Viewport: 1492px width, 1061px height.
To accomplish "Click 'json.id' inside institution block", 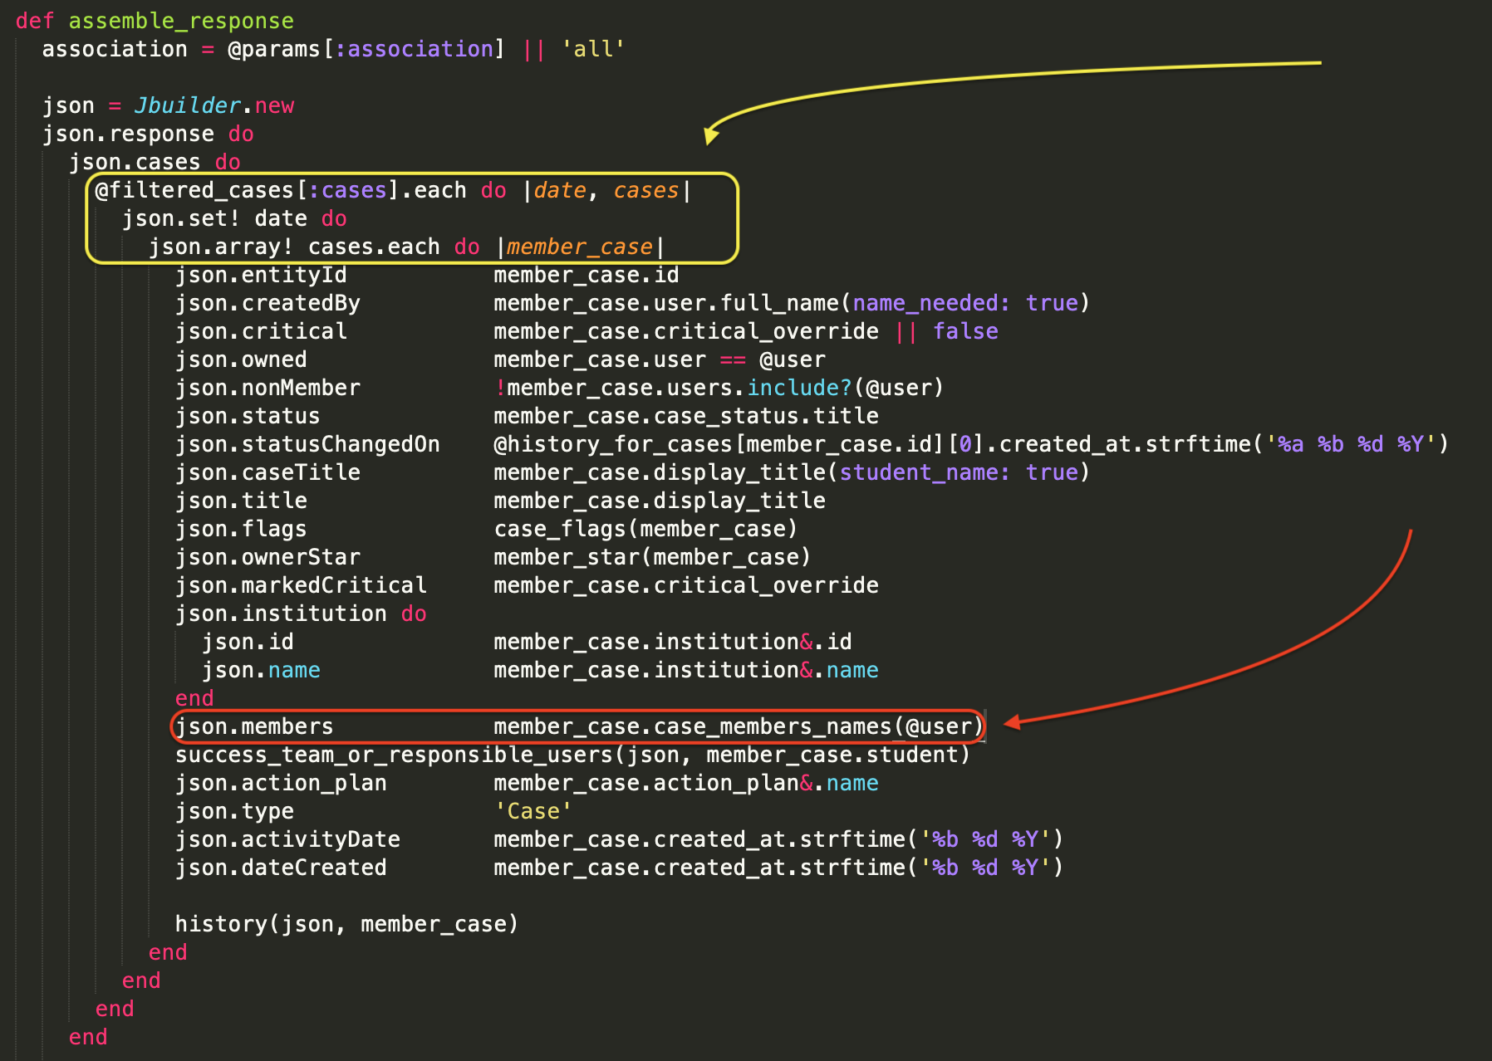I will click(248, 642).
